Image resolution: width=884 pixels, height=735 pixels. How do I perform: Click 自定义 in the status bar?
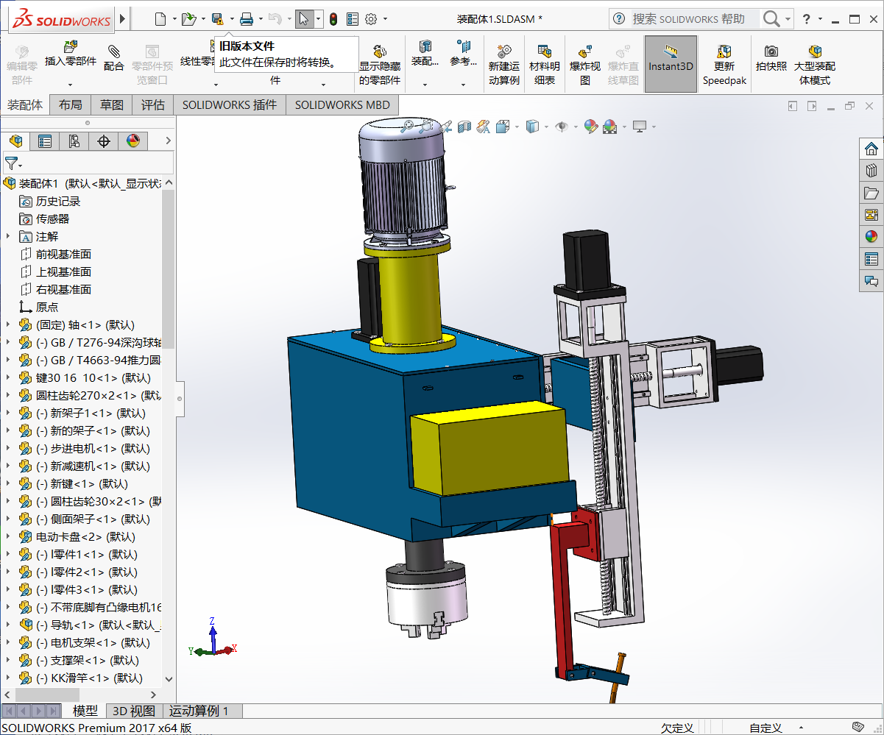coord(765,728)
